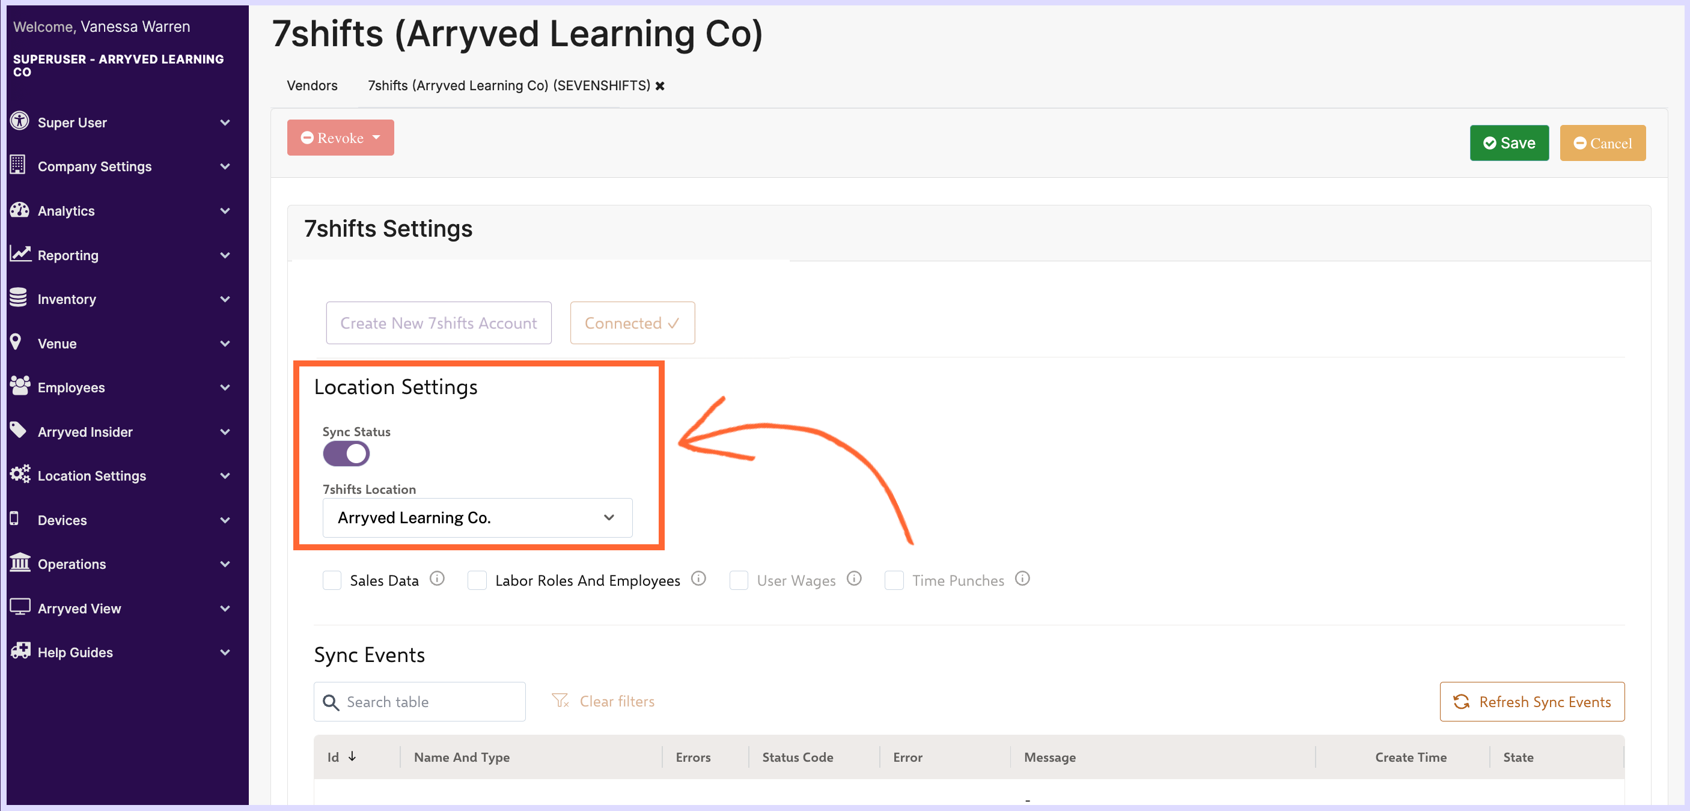Click the Clear filters funnel icon
Screen dimensions: 1690x811
click(x=560, y=701)
